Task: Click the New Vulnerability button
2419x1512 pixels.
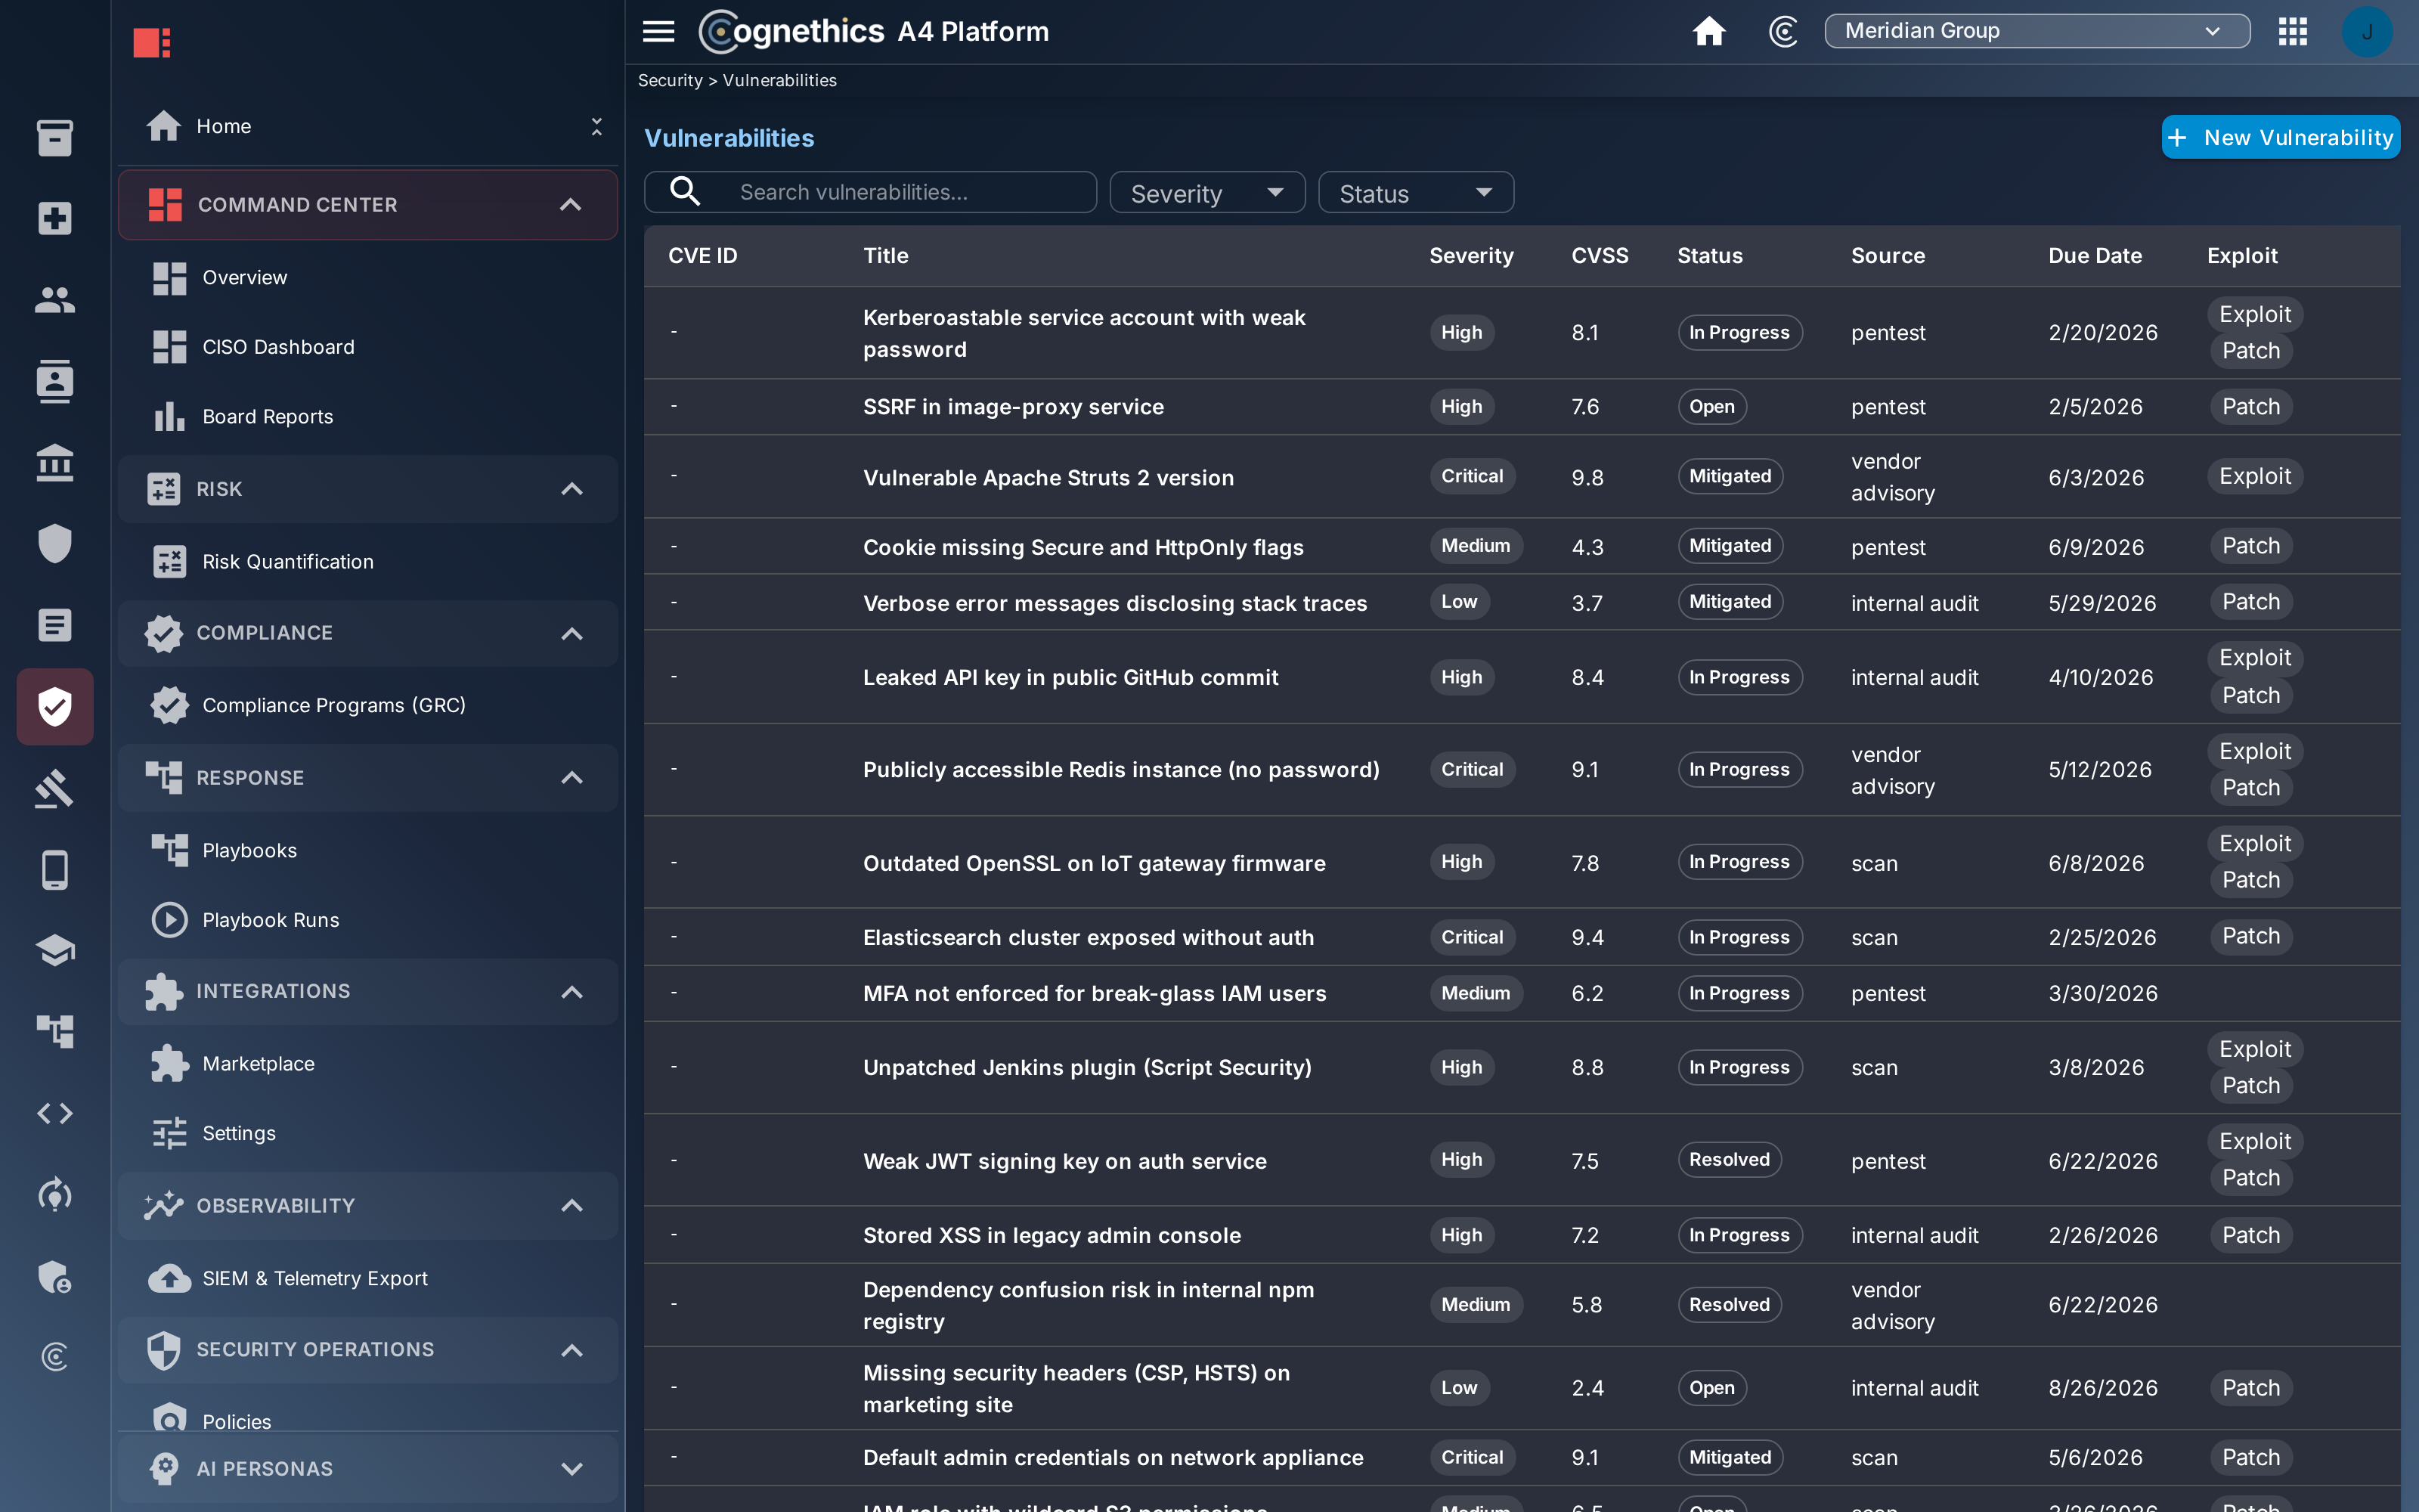Action: pyautogui.click(x=2280, y=137)
